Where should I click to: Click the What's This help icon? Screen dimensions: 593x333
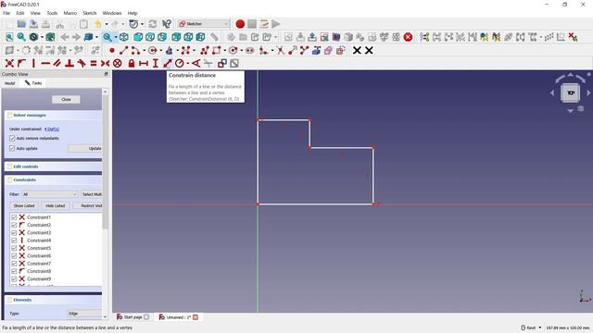click(x=167, y=24)
